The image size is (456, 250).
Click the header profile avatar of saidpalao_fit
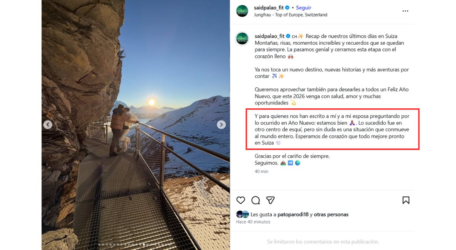pos(242,11)
